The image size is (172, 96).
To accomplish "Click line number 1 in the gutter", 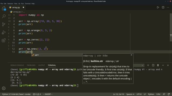I will (14, 15).
